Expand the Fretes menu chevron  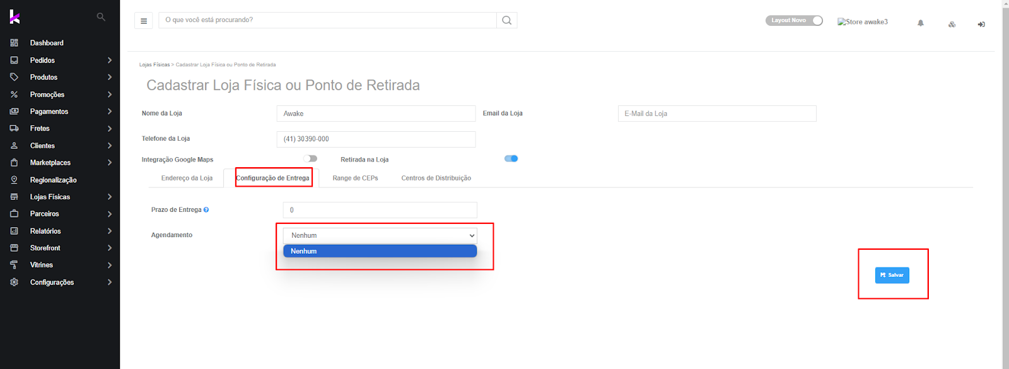pos(110,129)
